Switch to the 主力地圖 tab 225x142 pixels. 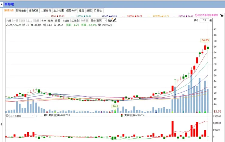[x=59, y=11]
